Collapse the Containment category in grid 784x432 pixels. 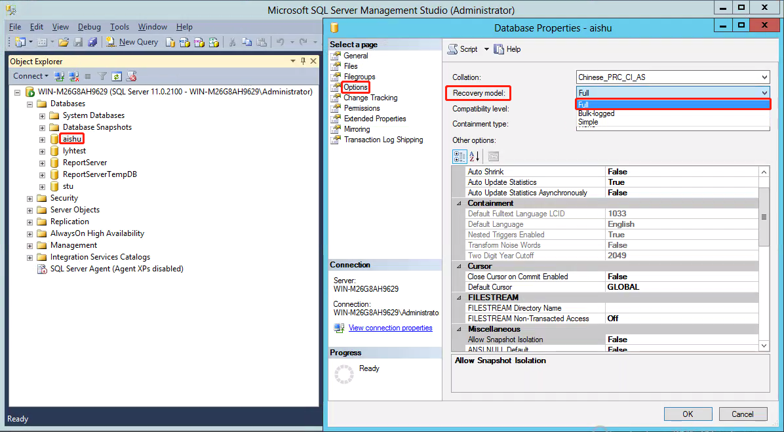(459, 203)
